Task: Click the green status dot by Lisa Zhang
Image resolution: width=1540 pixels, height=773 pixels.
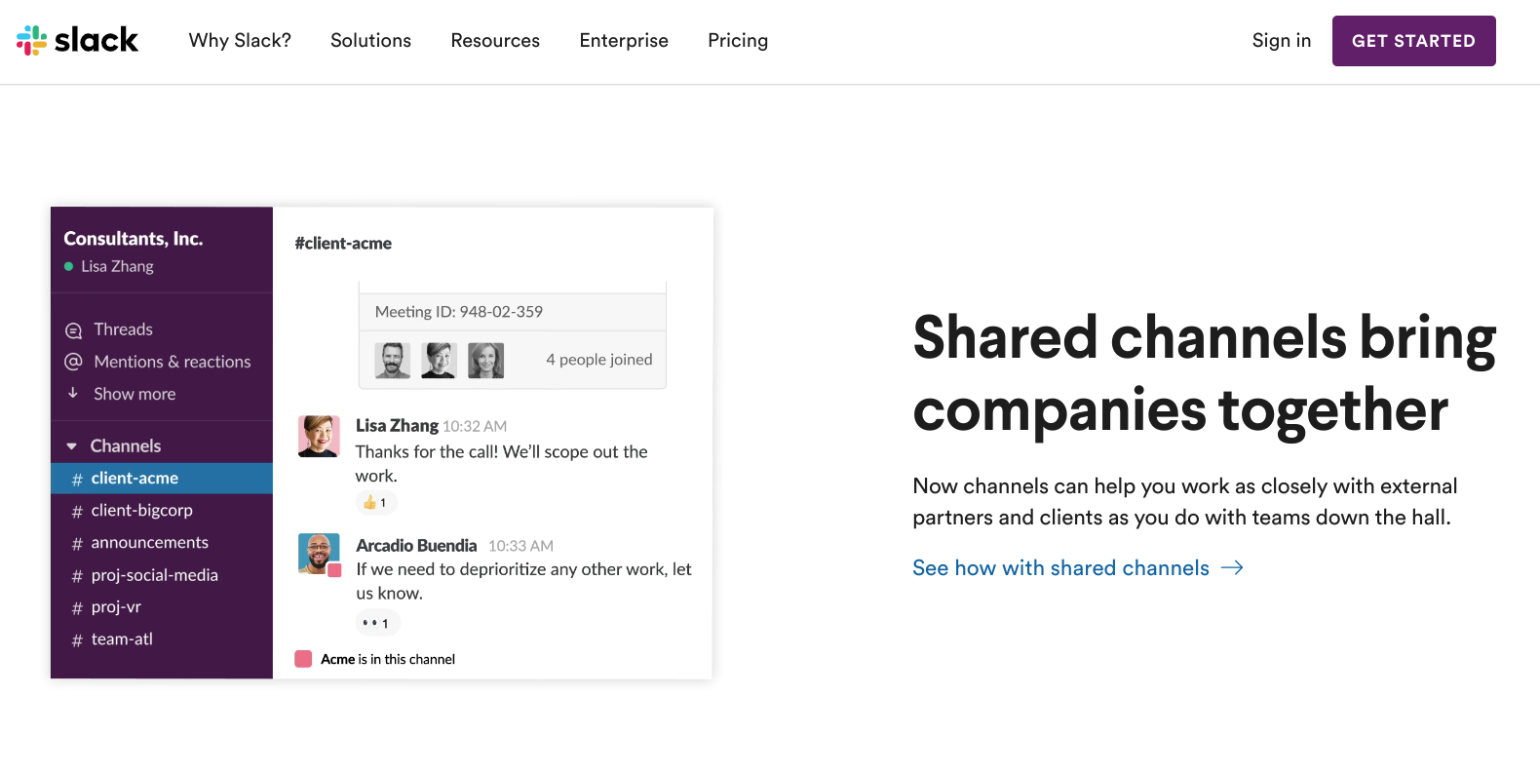Action: coord(69,266)
